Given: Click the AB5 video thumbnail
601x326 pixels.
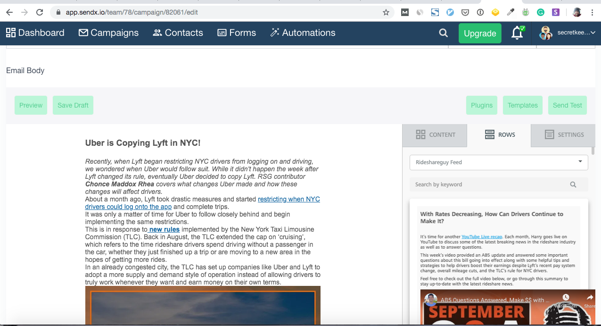Looking at the screenshot, I should pyautogui.click(x=508, y=308).
